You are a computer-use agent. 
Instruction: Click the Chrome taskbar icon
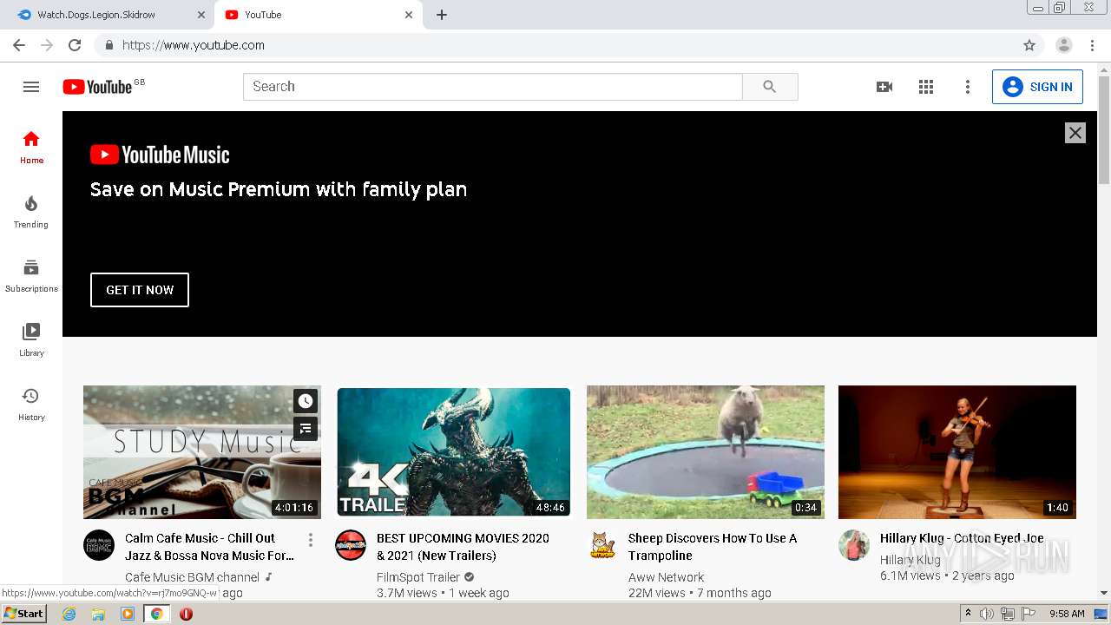156,614
